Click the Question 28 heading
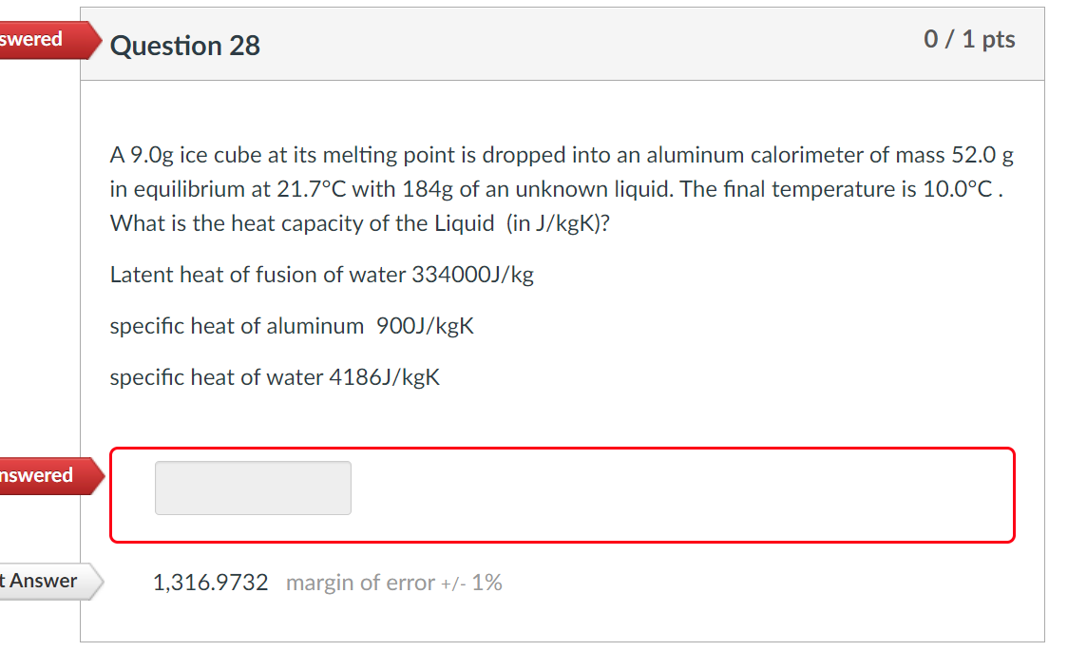The image size is (1068, 651). coord(184,46)
